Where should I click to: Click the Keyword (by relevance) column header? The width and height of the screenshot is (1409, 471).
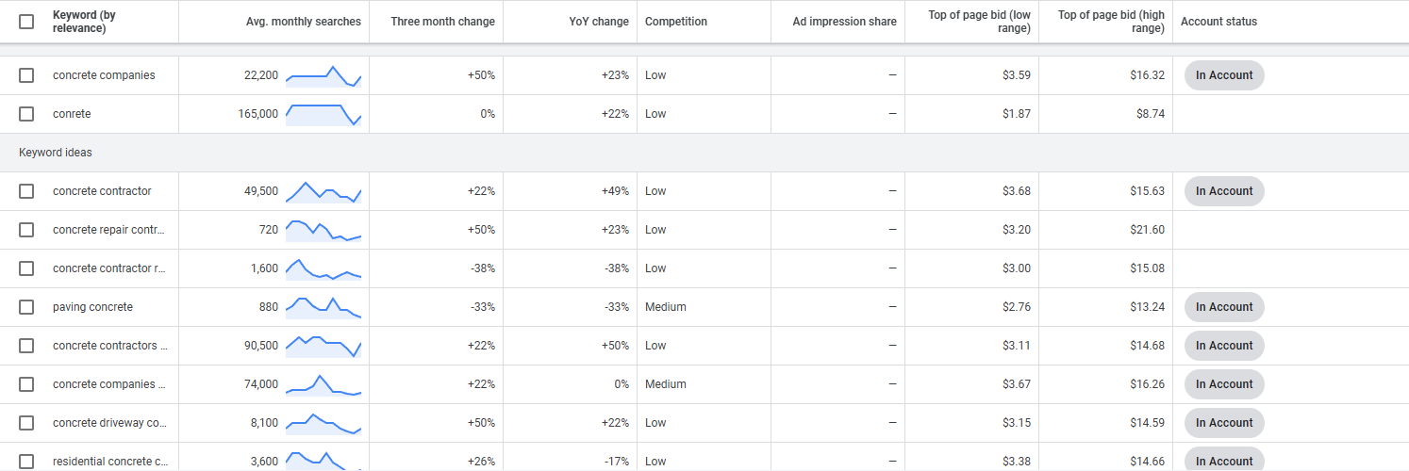pos(84,22)
